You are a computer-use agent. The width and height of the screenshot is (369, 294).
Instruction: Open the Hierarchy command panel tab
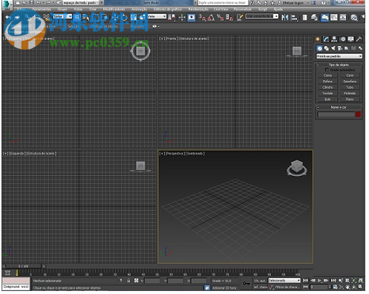click(x=334, y=39)
